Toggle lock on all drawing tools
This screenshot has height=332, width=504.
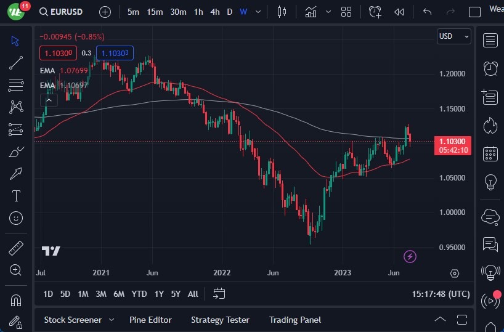click(x=16, y=322)
